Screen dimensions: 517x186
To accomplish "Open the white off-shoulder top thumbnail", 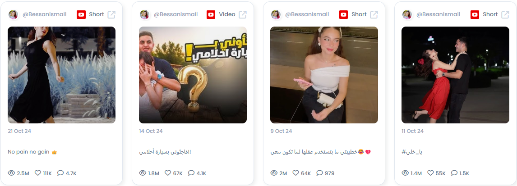I will coord(324,75).
